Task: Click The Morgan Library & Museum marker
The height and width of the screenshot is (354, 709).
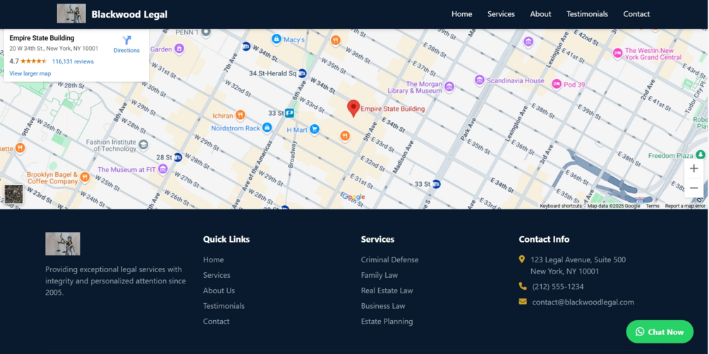Action: 449,86
